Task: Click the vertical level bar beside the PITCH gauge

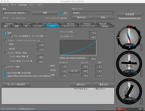Action: click(x=141, y=101)
